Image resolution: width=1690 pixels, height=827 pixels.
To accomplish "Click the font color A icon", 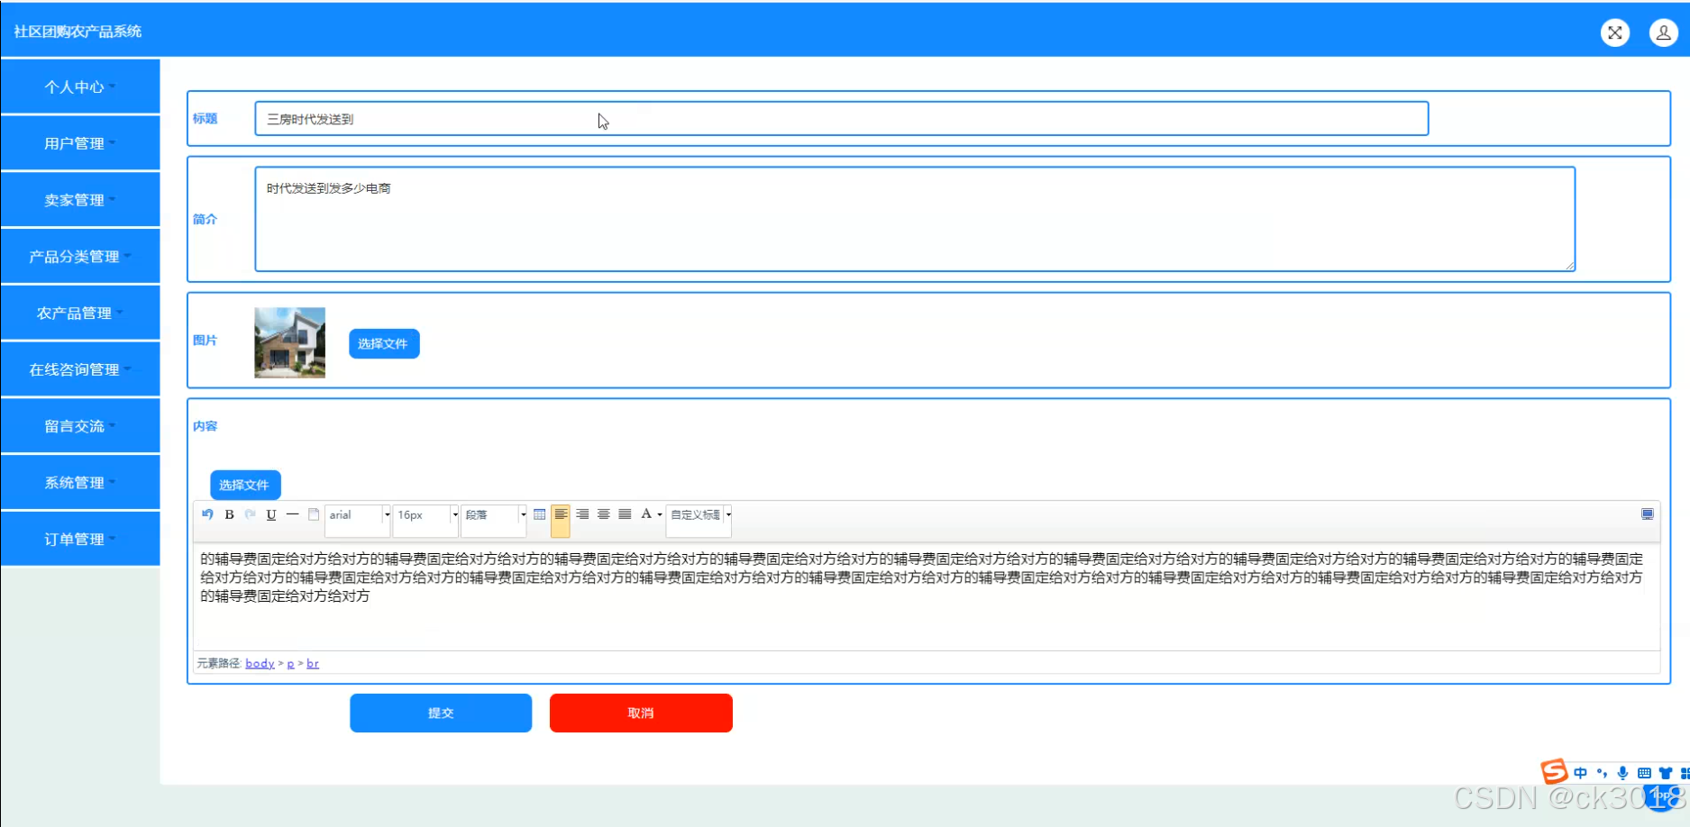I will pyautogui.click(x=646, y=514).
